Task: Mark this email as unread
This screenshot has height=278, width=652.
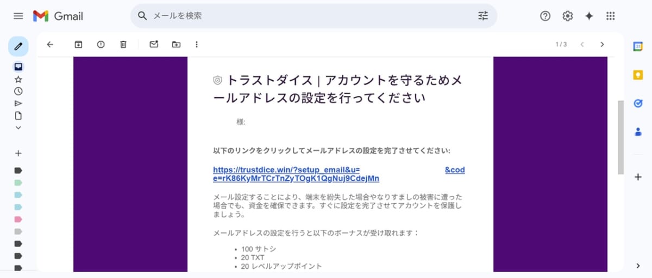Action: tap(154, 44)
